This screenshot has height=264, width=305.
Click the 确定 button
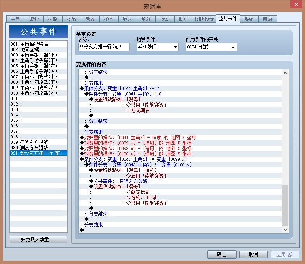pos(222,254)
